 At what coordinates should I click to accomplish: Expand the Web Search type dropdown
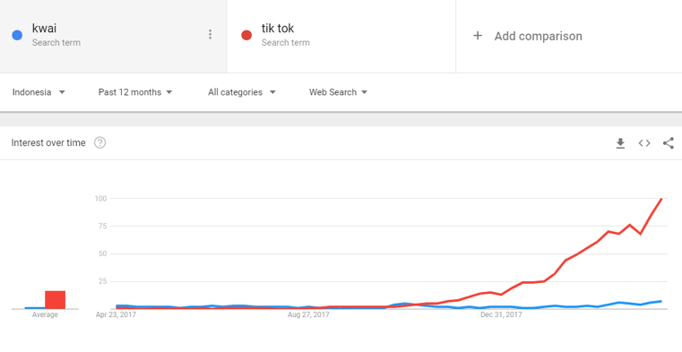(338, 92)
